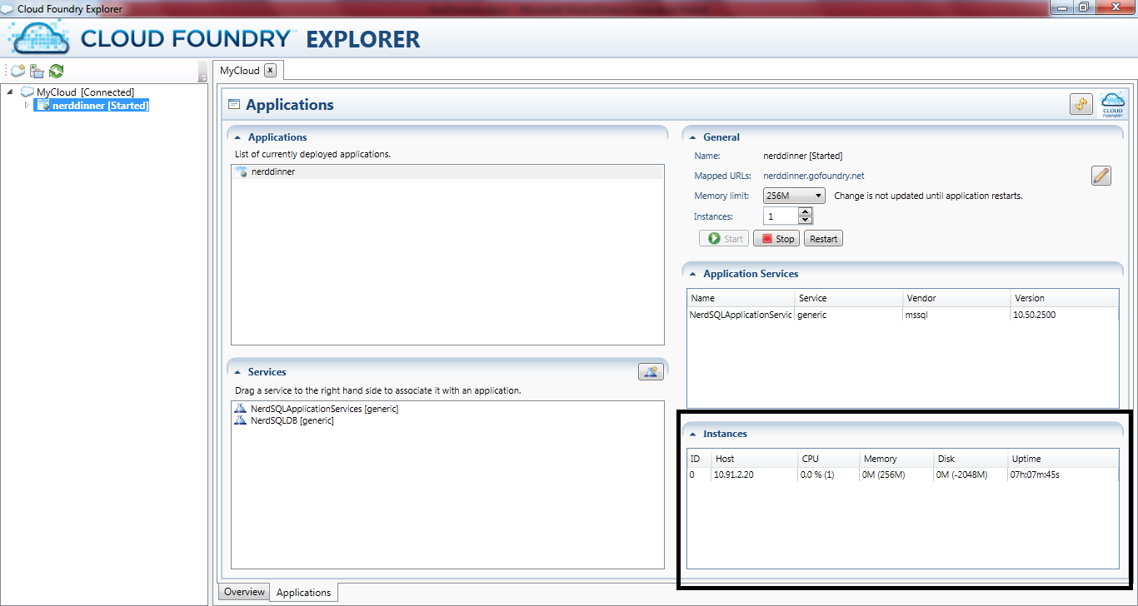
Task: Click the Vendor column header
Action: click(x=956, y=298)
